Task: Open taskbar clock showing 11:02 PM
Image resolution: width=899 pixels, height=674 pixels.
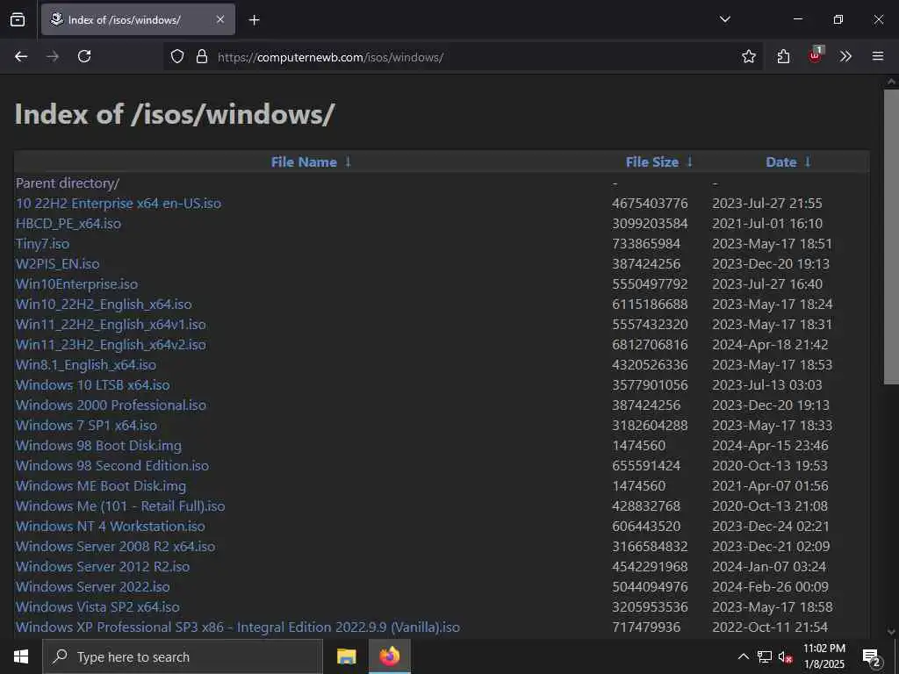Action: click(x=823, y=656)
